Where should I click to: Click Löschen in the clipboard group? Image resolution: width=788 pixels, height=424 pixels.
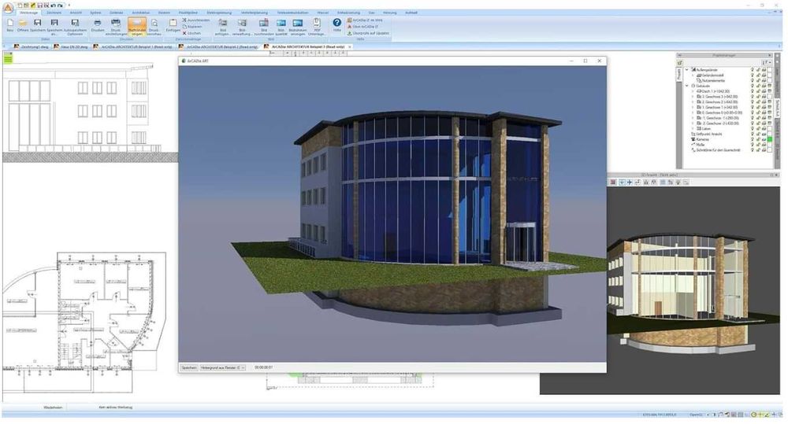pos(191,33)
